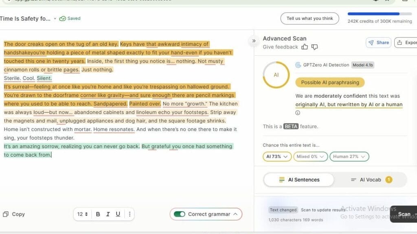Viewport: 417px width, 234px height.
Task: Click the 'Advanced Scan' heading
Action: tap(284, 39)
